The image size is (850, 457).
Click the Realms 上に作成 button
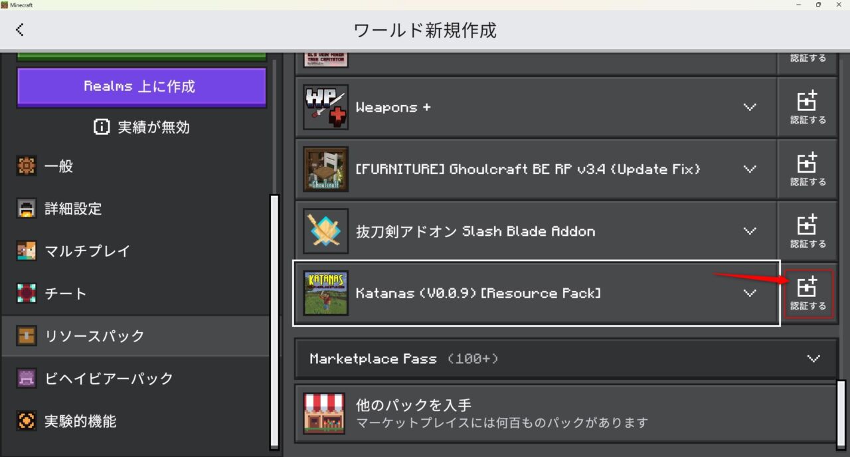(x=141, y=86)
